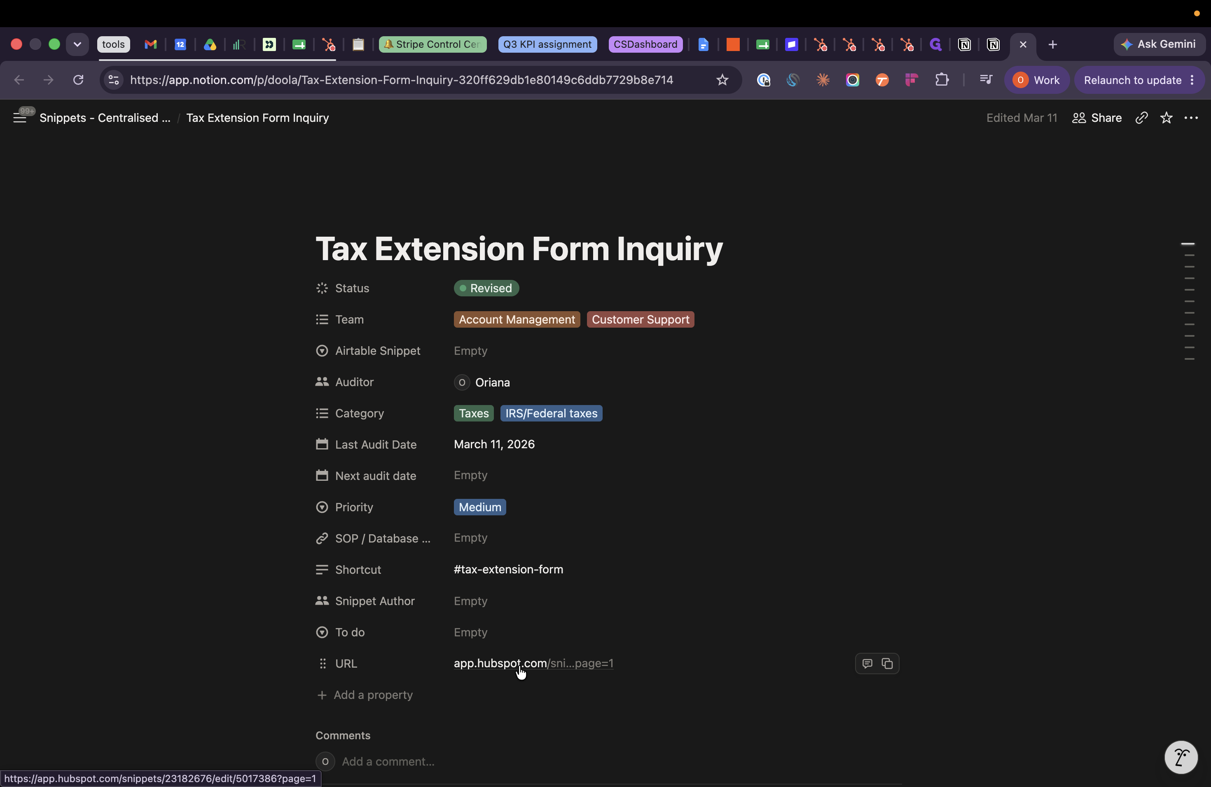Screen dimensions: 1211x787
Task: Edit the #tax-extension-form shortcut text
Action: (x=508, y=569)
